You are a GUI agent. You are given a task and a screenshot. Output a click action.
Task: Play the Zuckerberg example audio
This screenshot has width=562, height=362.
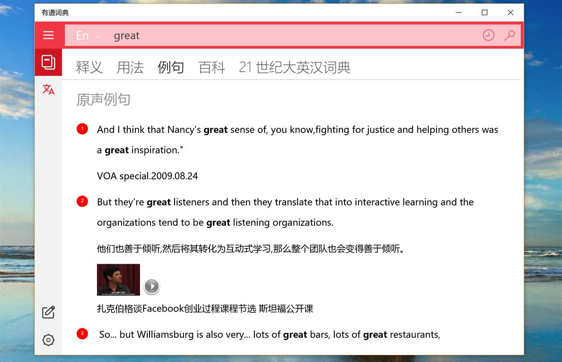[152, 286]
